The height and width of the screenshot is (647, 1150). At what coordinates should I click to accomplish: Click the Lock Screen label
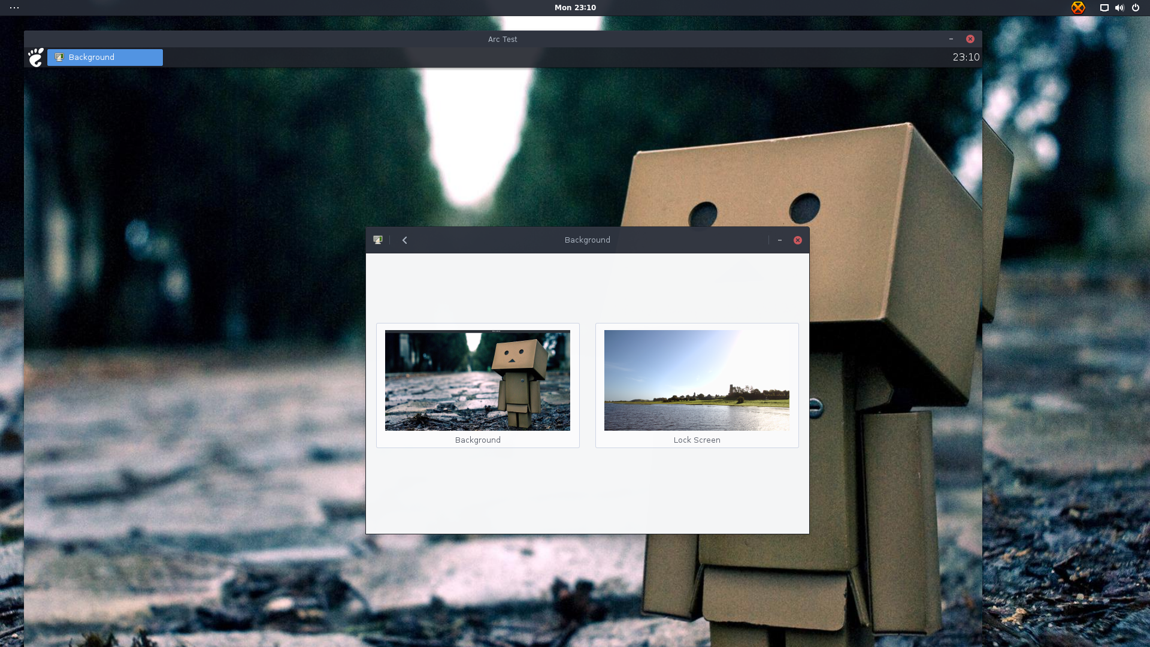pyautogui.click(x=697, y=440)
